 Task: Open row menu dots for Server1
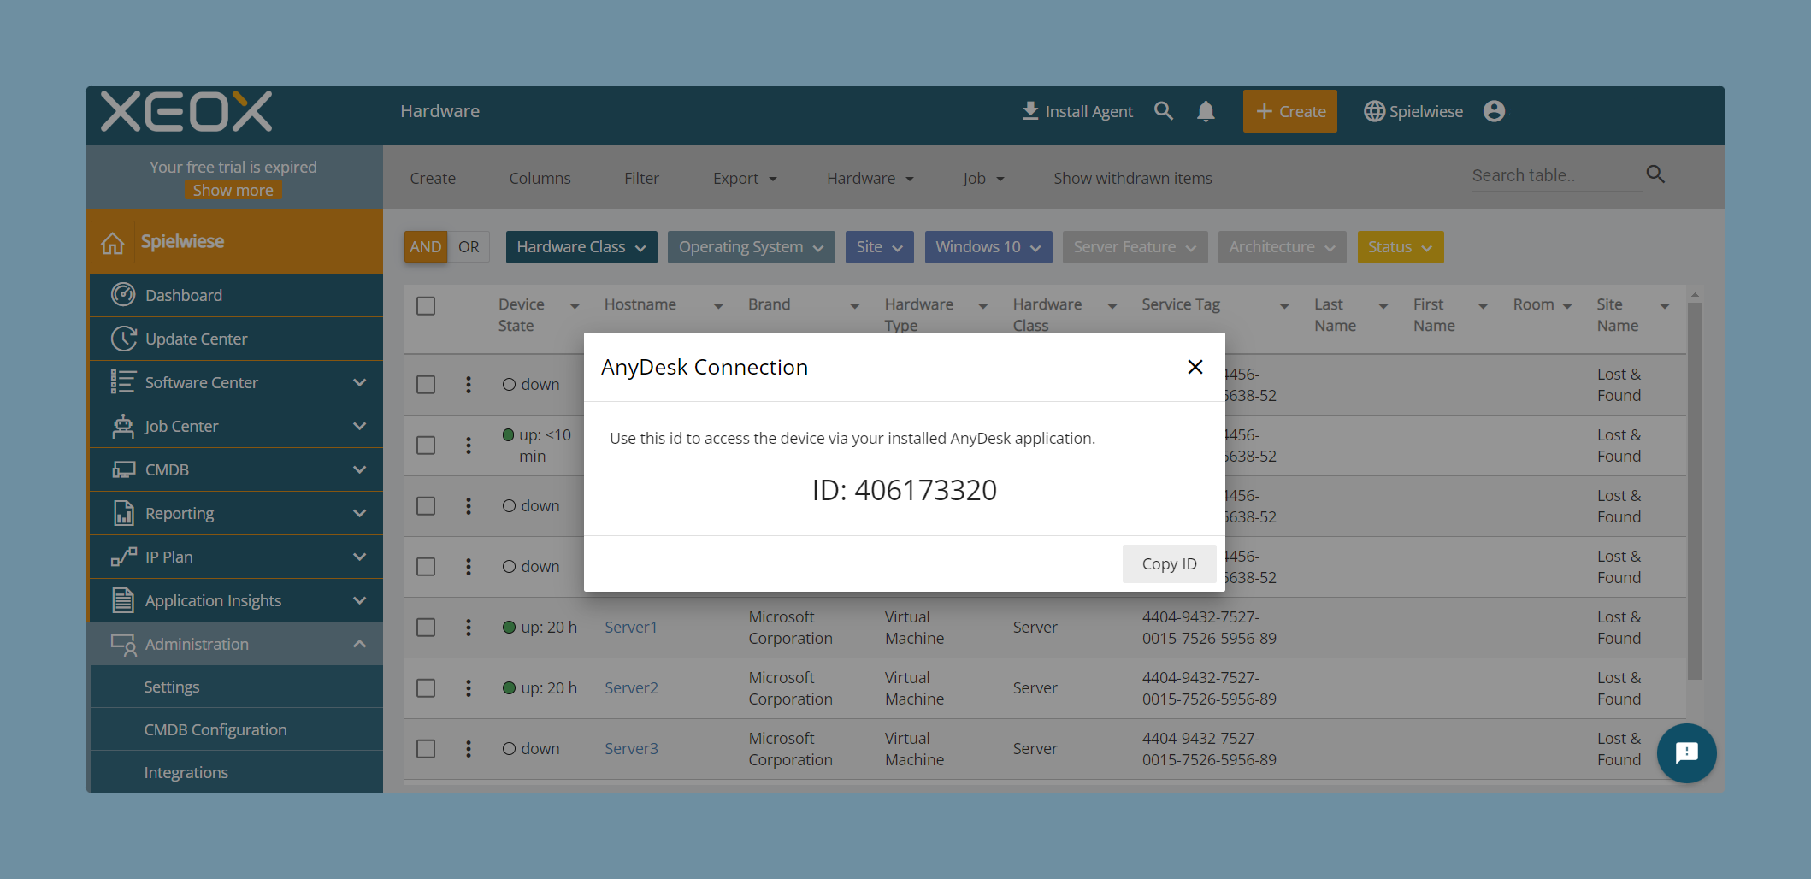click(468, 628)
